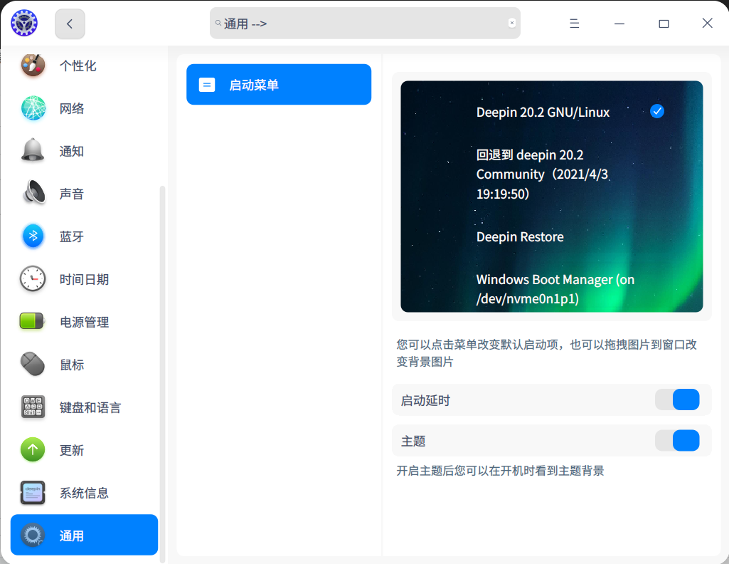
Task: Choose Deepin 20.2 GNU/Linux boot entry
Action: (543, 112)
